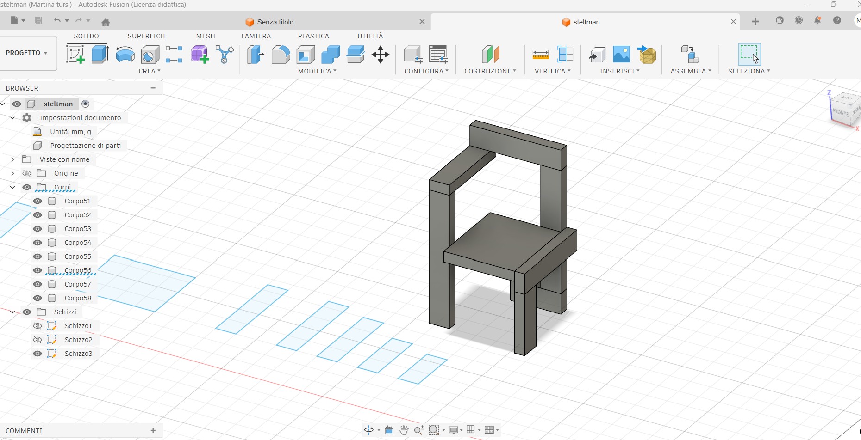Expand the Viste con nome folder
The image size is (861, 440).
pyautogui.click(x=12, y=159)
